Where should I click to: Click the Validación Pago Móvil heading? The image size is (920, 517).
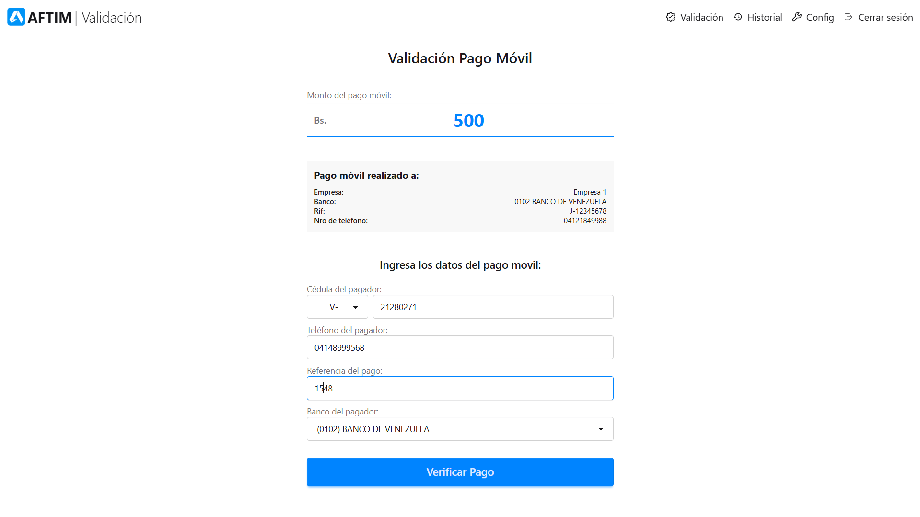pos(460,58)
